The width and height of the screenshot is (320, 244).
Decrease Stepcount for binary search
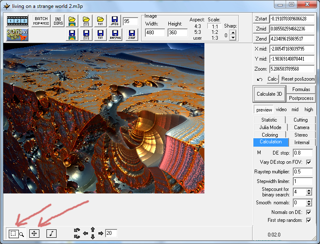point(309,193)
